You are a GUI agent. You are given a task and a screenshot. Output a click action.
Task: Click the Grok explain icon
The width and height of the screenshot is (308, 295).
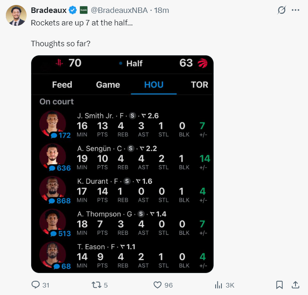tap(282, 10)
